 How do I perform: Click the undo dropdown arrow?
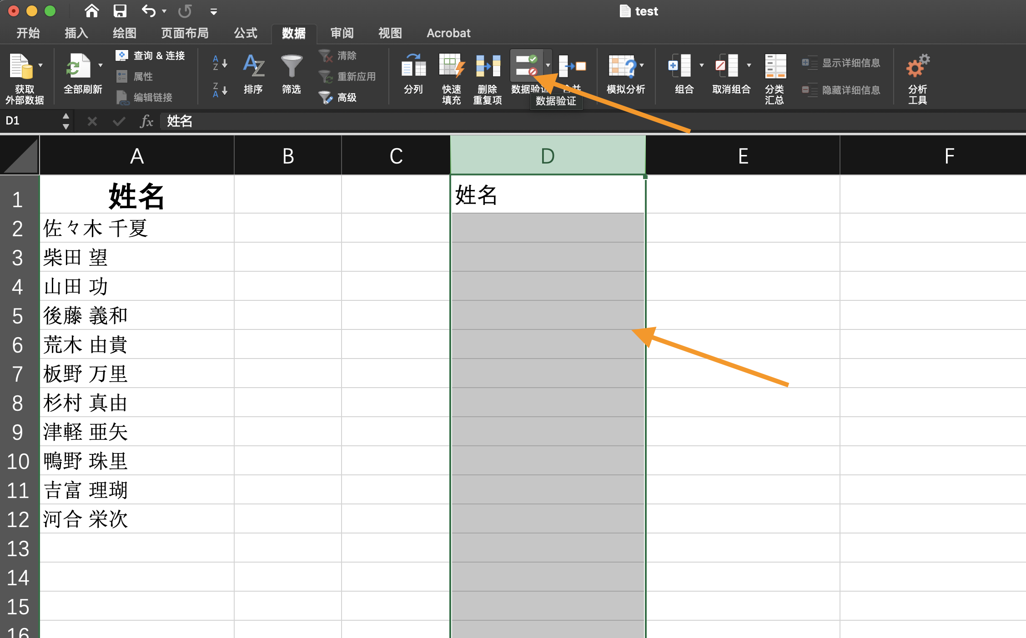162,12
